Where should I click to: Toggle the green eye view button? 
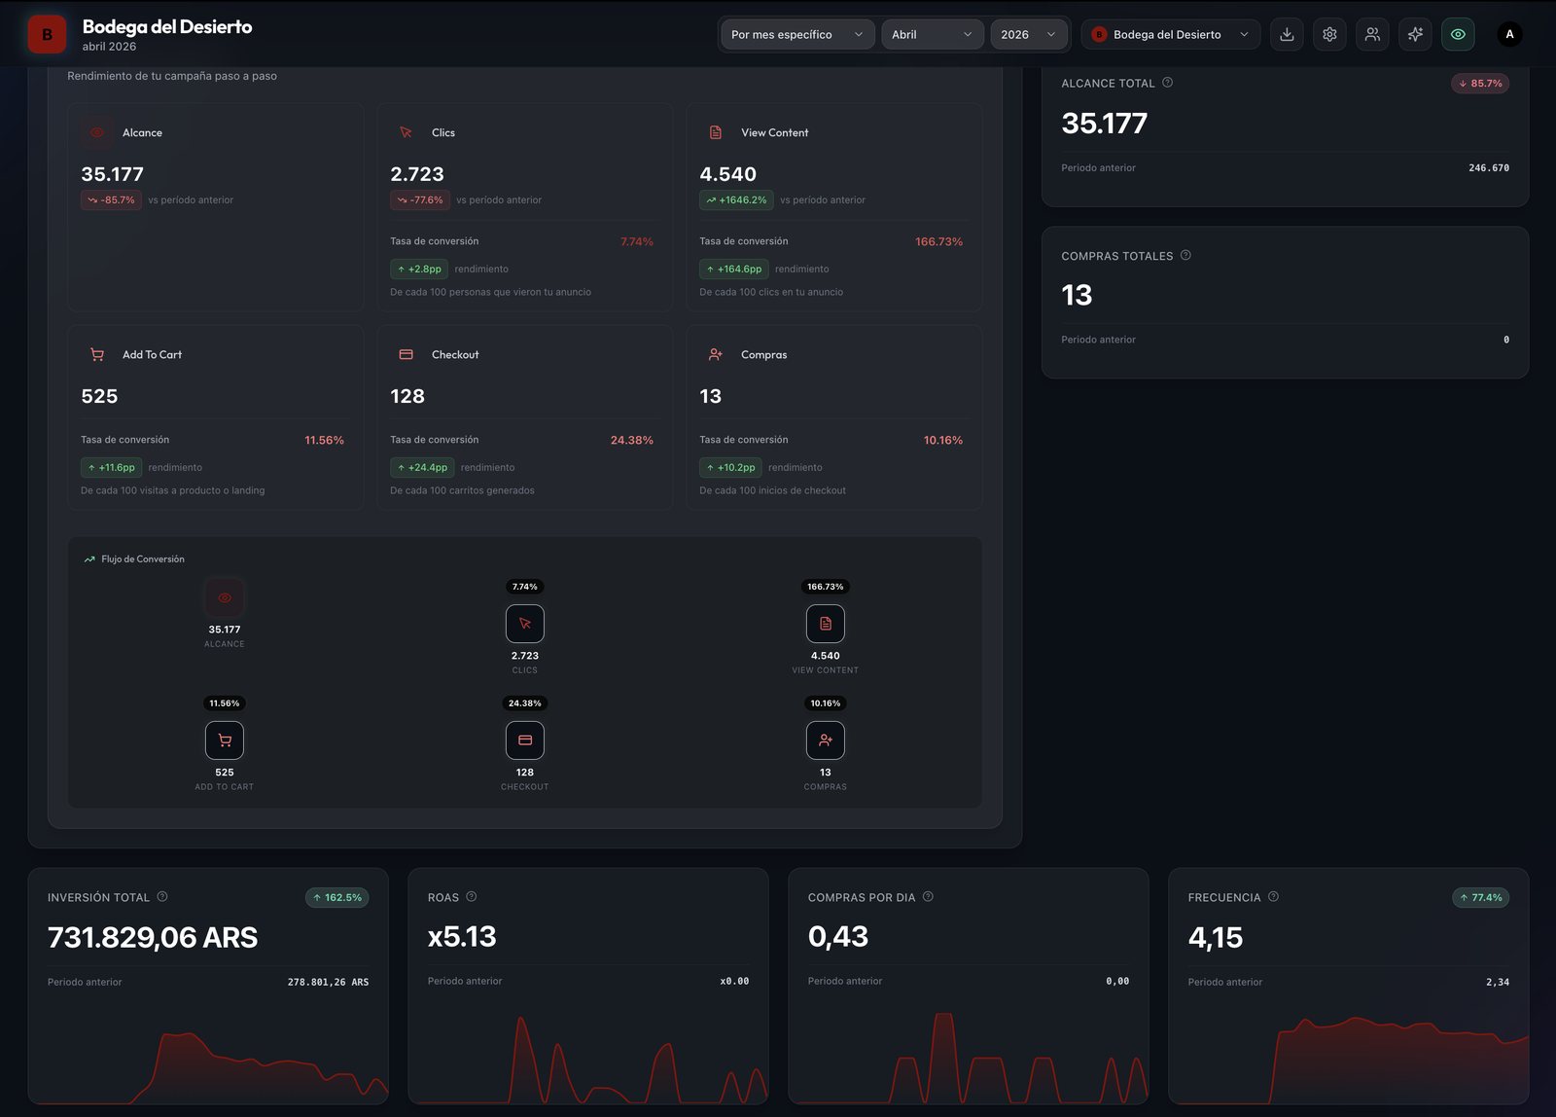pos(1458,34)
